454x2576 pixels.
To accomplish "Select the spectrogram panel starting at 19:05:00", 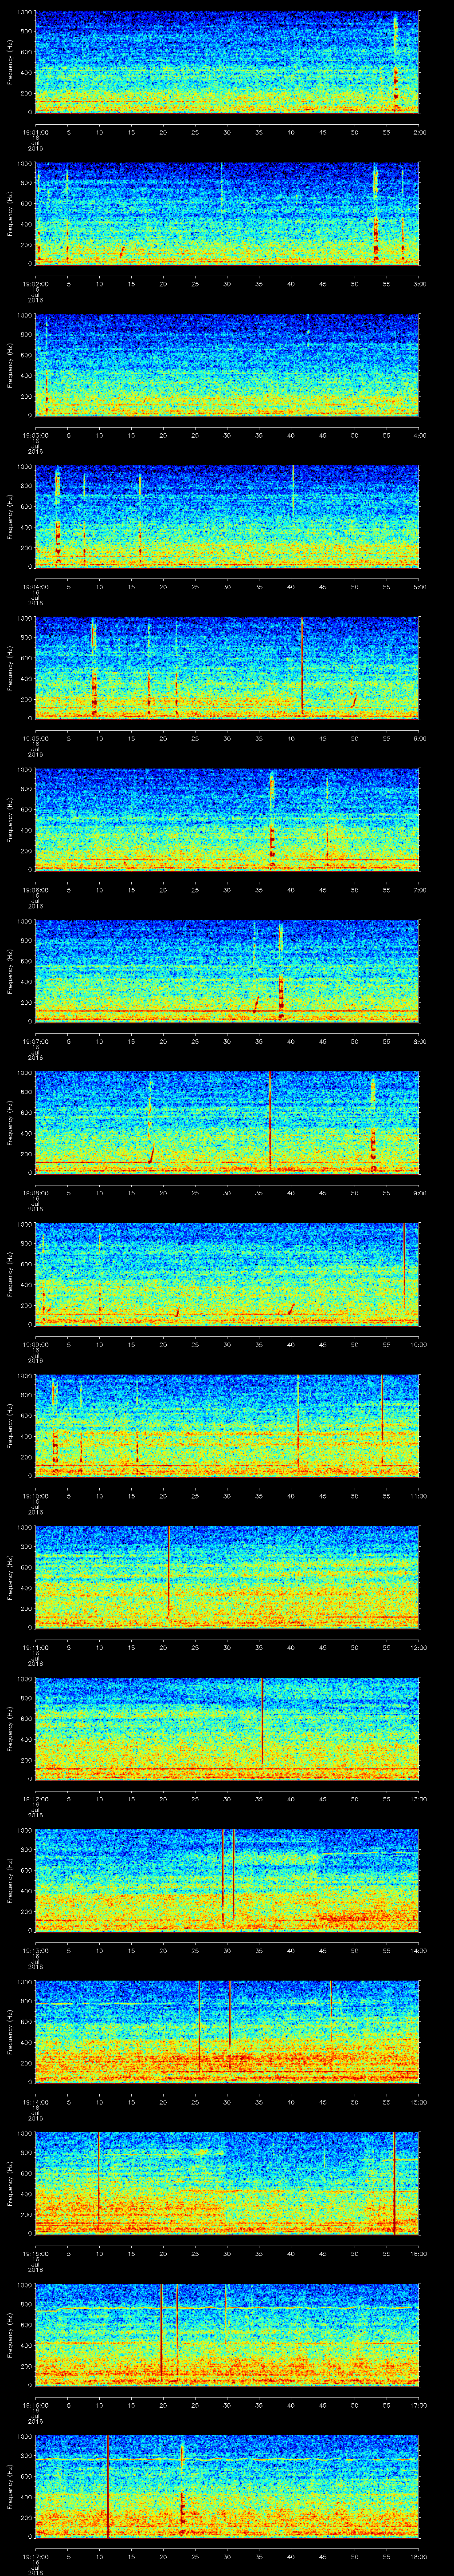I will [227, 668].
